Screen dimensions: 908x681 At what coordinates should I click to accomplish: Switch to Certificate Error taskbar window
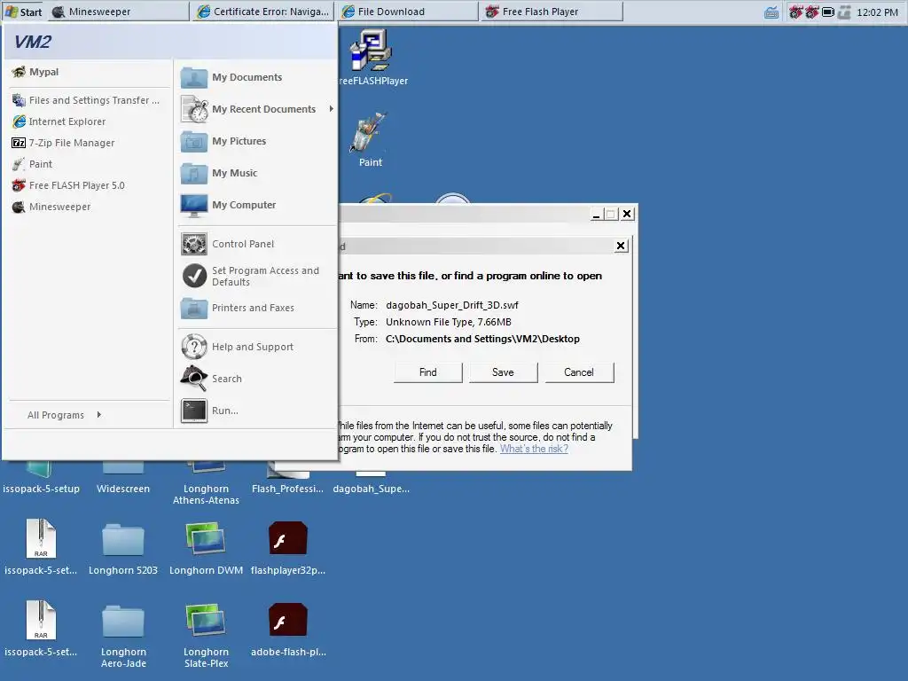(x=263, y=12)
